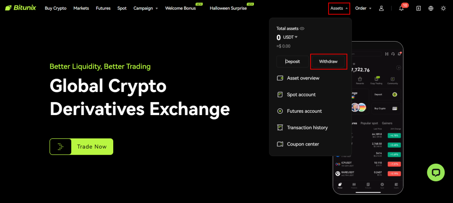The image size is (453, 203).
Task: Open Transaction history
Action: pos(302,128)
